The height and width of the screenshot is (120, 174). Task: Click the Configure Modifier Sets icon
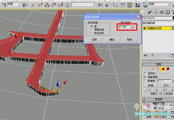pos(172,55)
